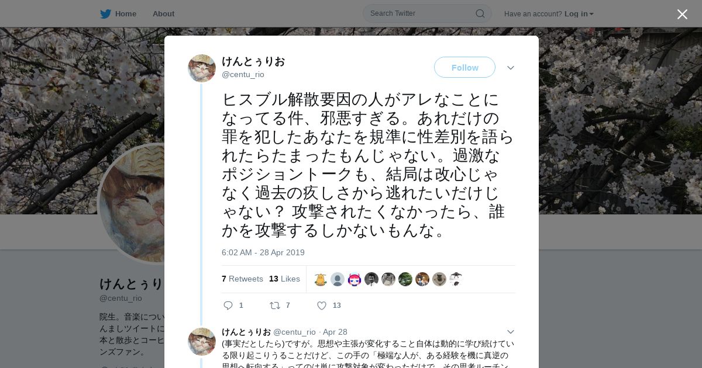Viewport: 702px width, 368px height.
Task: Like the tweet with heart icon
Action: click(x=322, y=305)
